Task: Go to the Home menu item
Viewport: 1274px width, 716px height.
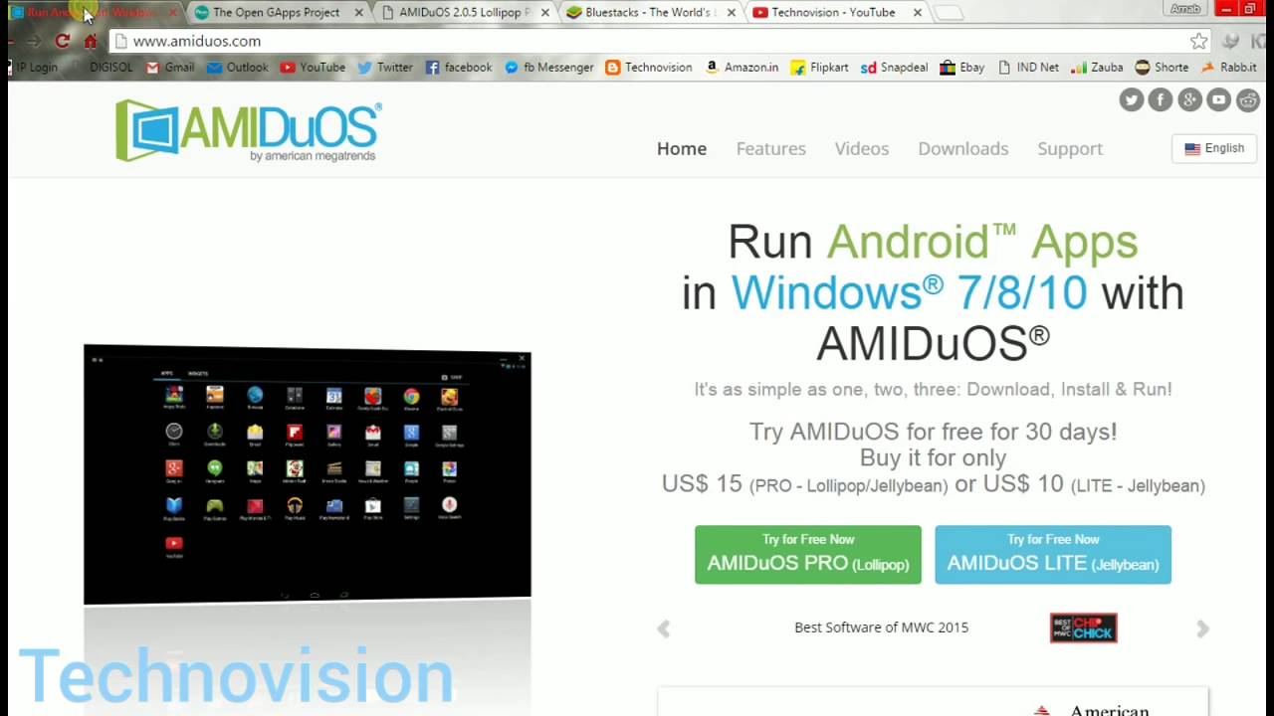Action: tap(682, 148)
